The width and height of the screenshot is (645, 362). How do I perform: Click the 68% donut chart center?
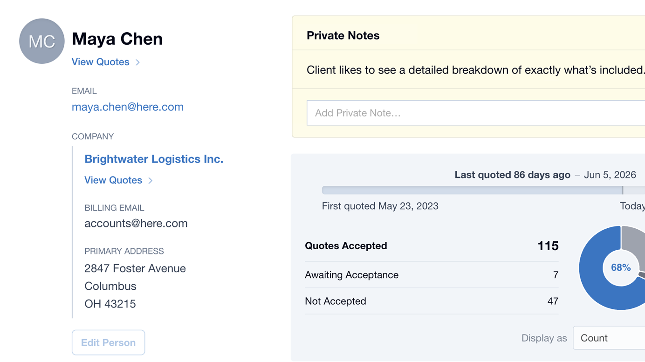click(x=621, y=267)
